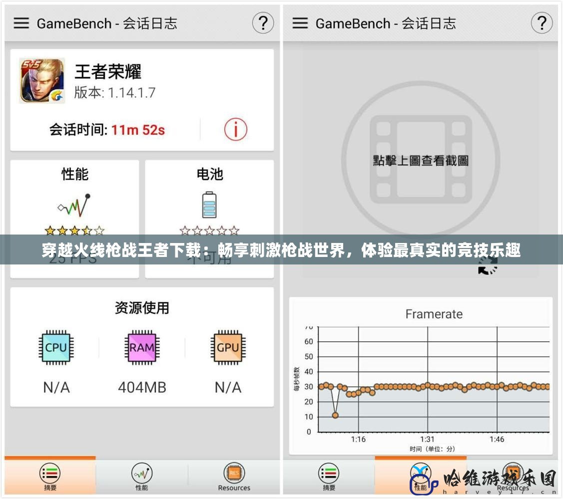Viewport: 563px width, 499px height.
Task: Tap performance star rating row
Action: (74, 231)
